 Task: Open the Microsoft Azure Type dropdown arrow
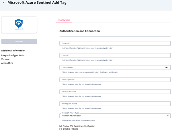click(168, 116)
